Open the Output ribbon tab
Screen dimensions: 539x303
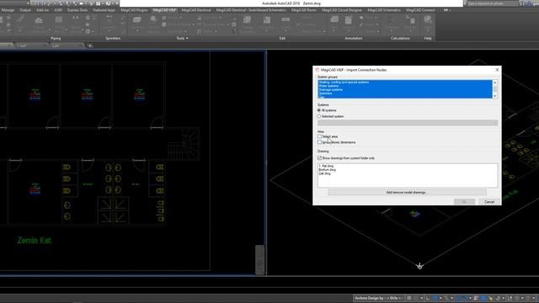pos(25,10)
